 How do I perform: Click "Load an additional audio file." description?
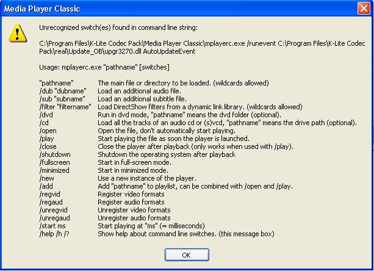pos(140,91)
